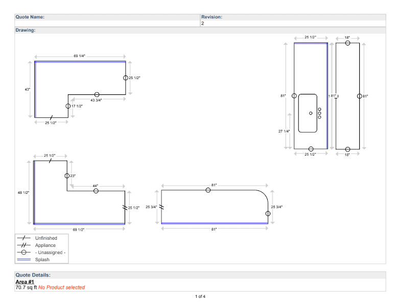Select the edge marker on the rounded countertop corner side
Viewport: 397px width, 304px height.
[267, 213]
